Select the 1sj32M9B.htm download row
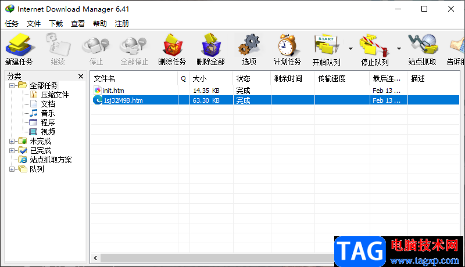 (275, 100)
